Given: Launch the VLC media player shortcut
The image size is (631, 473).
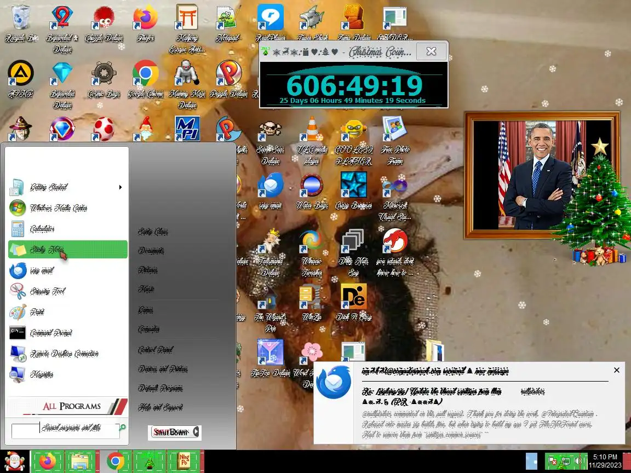Looking at the screenshot, I should pos(312,140).
